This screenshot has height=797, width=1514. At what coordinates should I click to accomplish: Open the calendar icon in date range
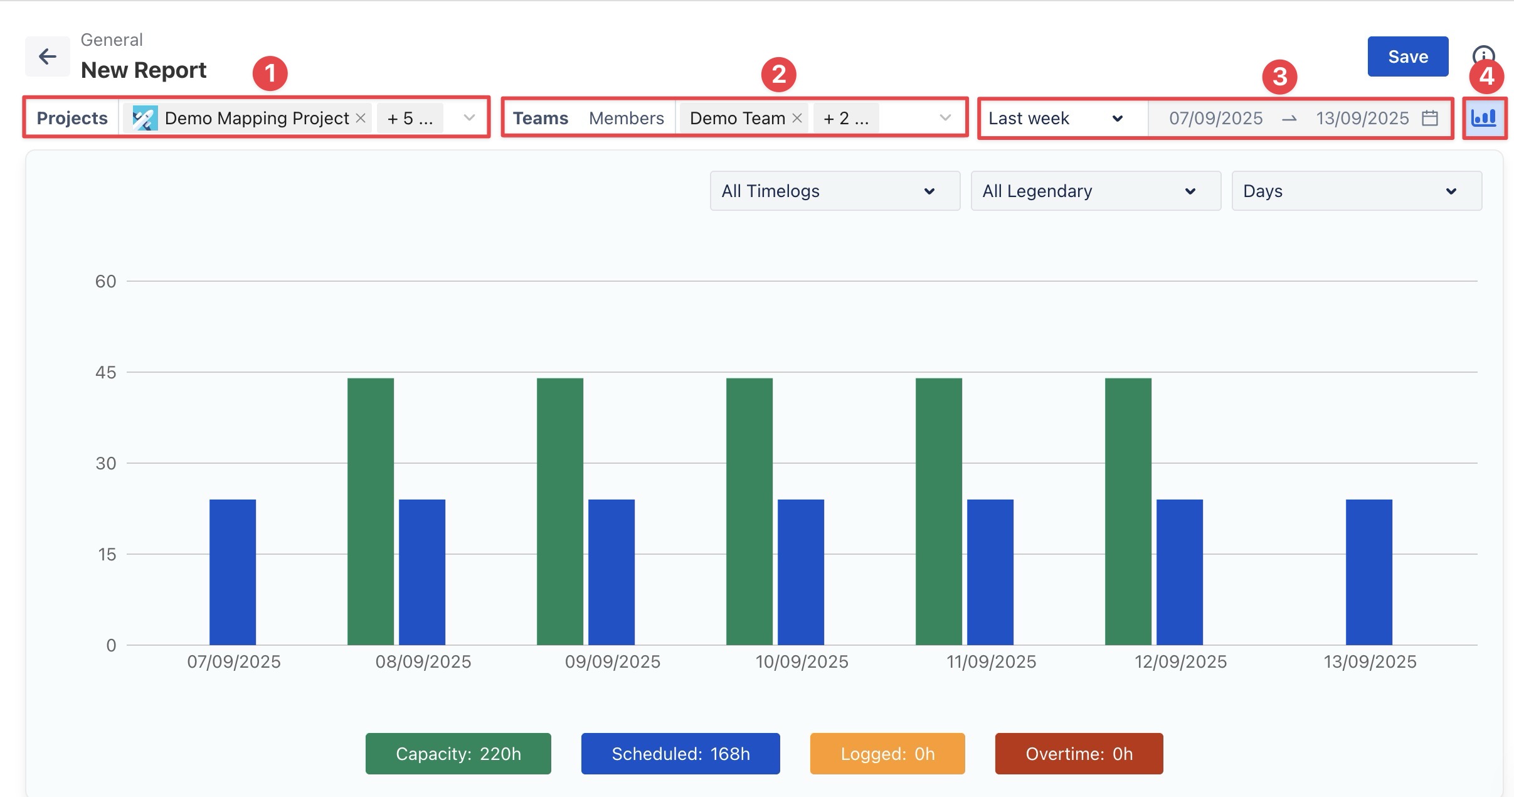click(1430, 118)
